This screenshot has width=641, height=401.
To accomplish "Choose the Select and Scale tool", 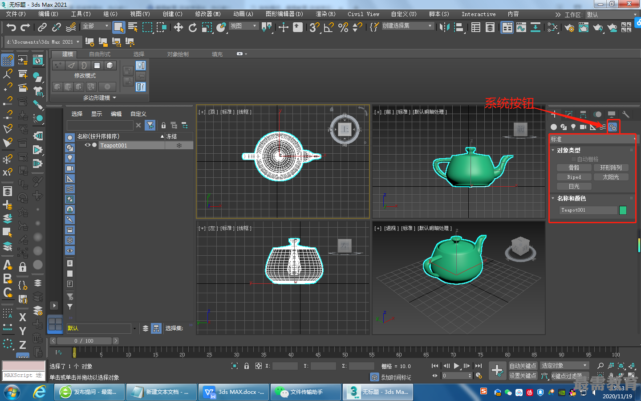I will 207,28.
